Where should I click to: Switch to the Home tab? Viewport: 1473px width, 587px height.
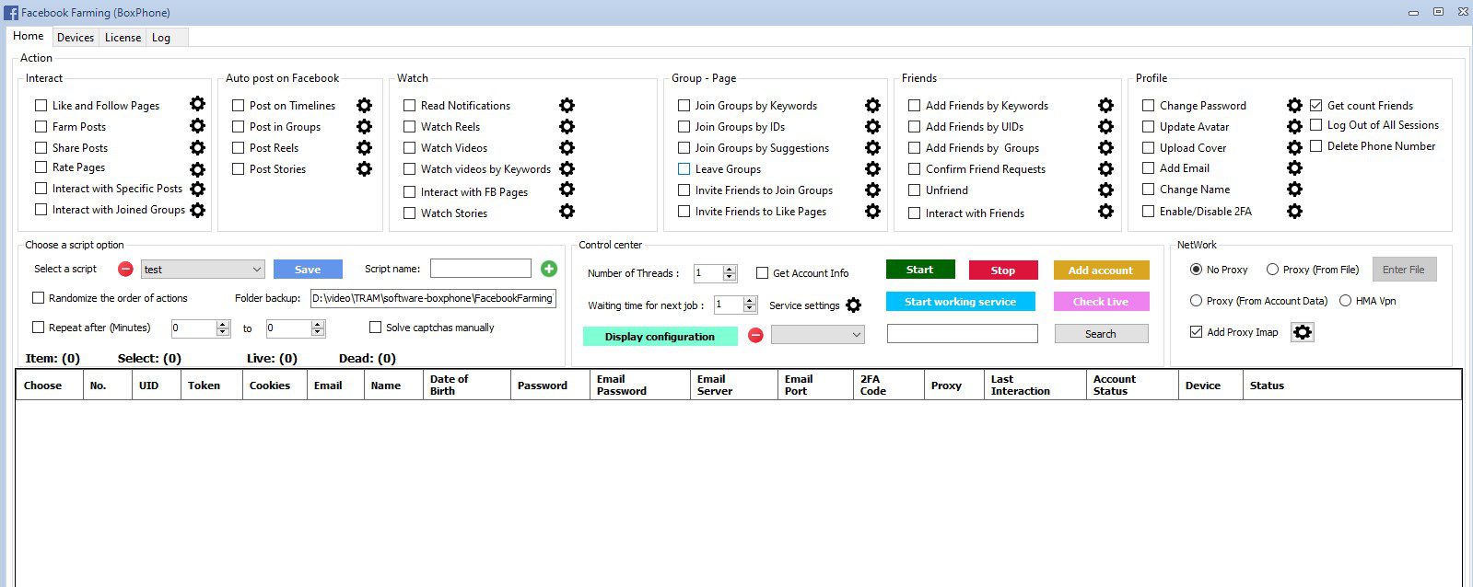[x=29, y=36]
